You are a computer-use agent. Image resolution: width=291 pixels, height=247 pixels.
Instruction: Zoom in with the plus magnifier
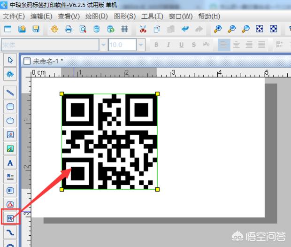pyautogui.click(x=218, y=29)
